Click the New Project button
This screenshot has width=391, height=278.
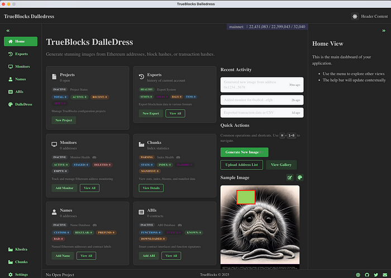click(64, 120)
